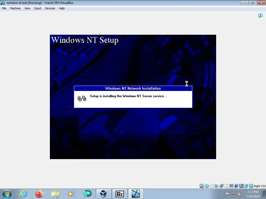266x199 pixels.
Task: Open the View menu
Action: 27,8
